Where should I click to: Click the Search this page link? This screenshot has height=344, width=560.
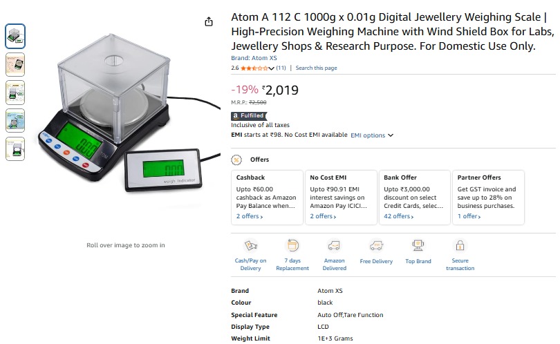pyautogui.click(x=317, y=68)
